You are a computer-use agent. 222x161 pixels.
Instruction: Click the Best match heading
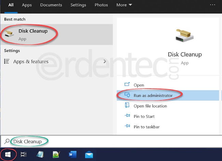coord(15,19)
